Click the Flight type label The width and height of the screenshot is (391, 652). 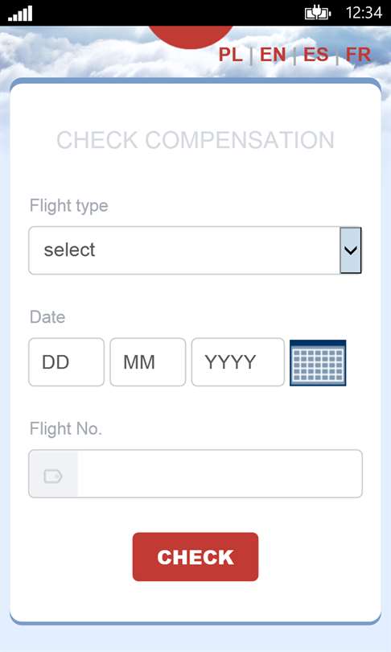click(x=69, y=206)
